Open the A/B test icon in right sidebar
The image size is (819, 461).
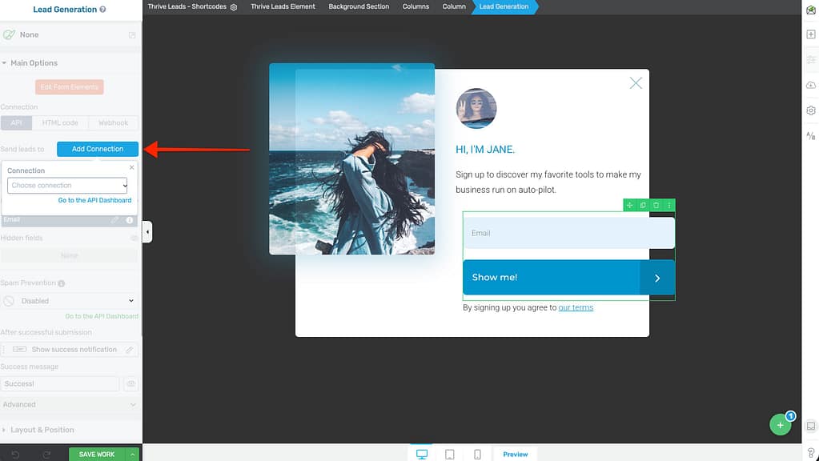coord(810,136)
